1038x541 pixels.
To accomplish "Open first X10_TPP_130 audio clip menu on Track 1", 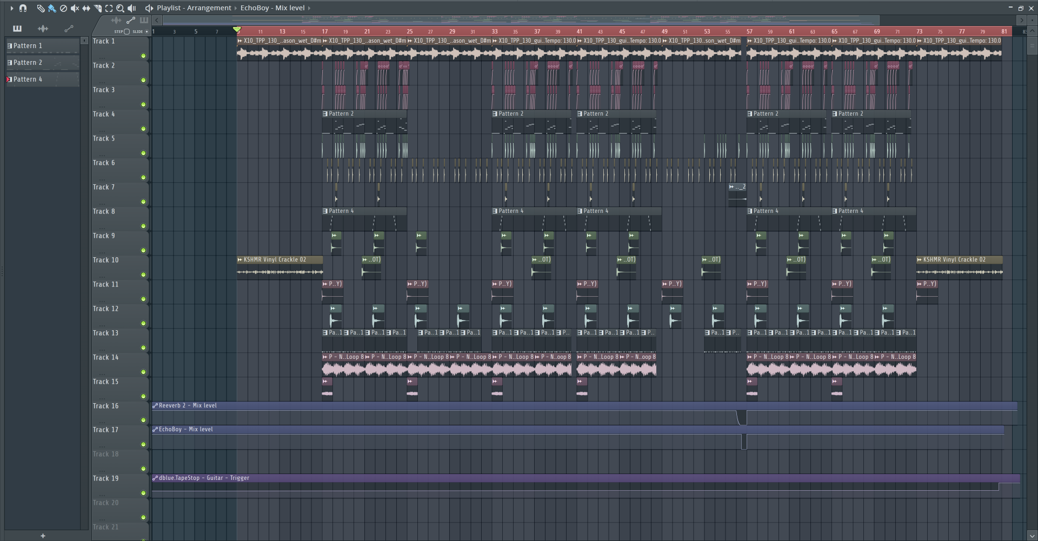I will click(240, 41).
